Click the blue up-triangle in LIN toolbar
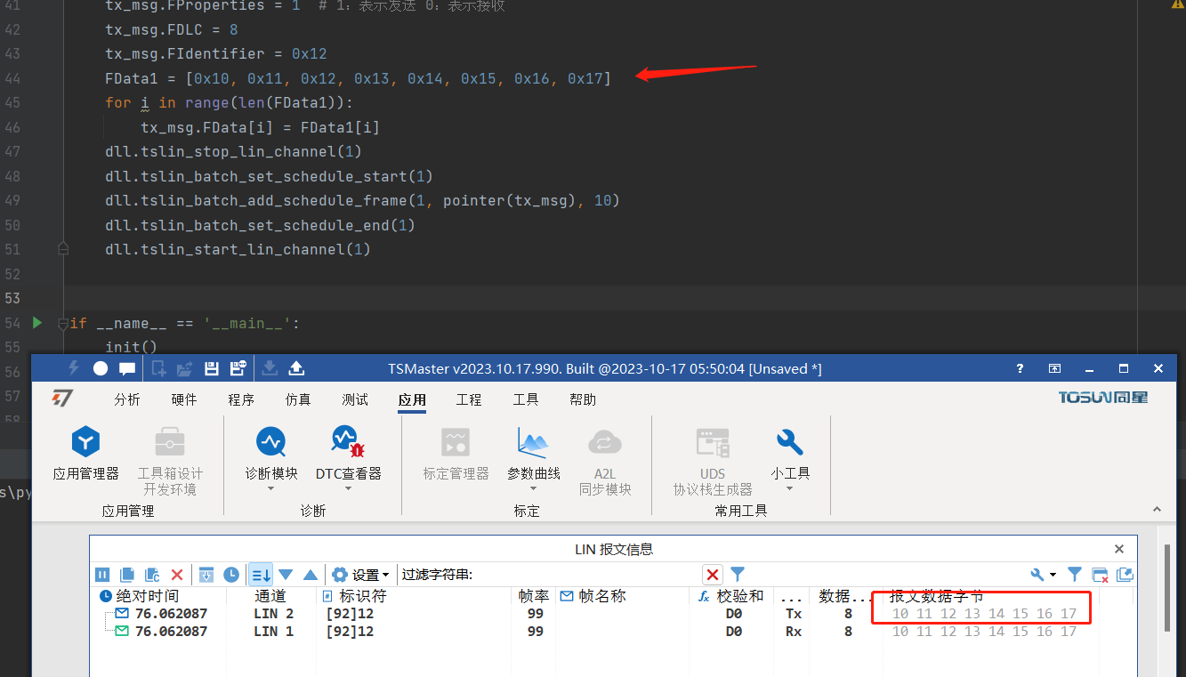The height and width of the screenshot is (677, 1186). (x=311, y=575)
